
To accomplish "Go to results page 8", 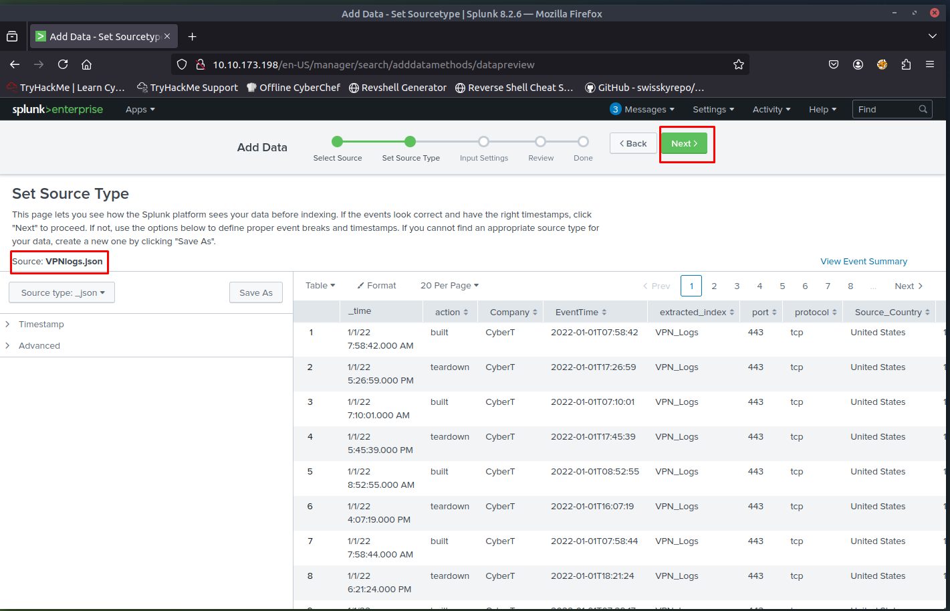I will pyautogui.click(x=850, y=286).
